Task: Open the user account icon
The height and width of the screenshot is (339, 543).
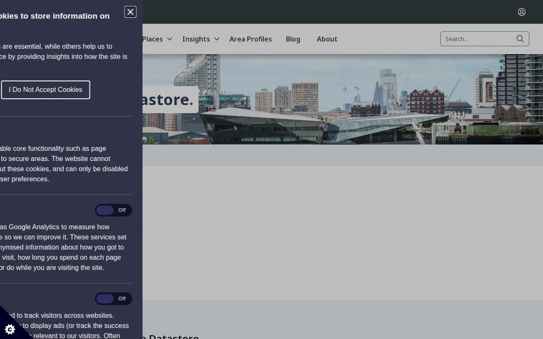Action: (x=522, y=12)
